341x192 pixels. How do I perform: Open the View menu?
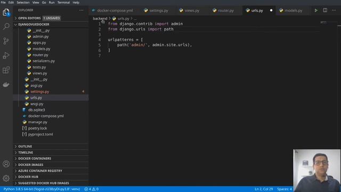pos(36,2)
